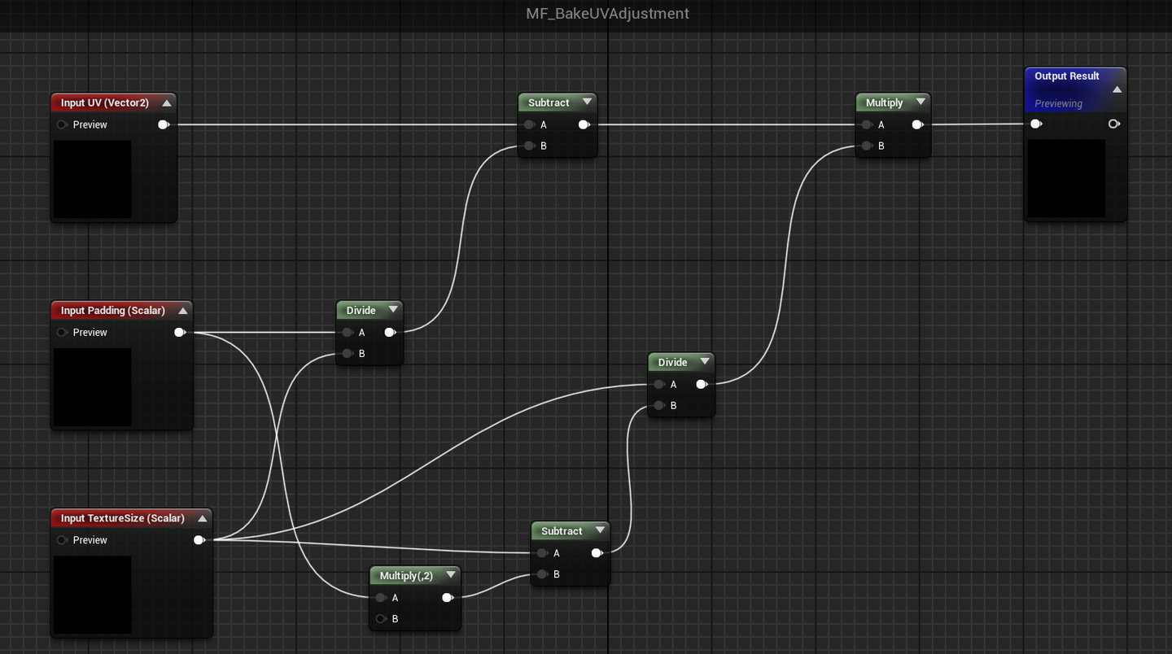Open the dropdown on Multiply node header

point(921,102)
